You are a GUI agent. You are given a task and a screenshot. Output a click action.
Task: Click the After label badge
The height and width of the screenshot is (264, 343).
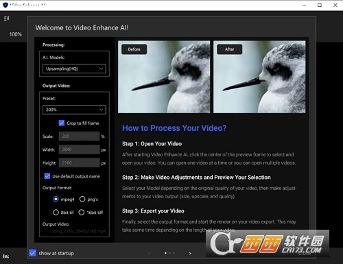click(229, 49)
